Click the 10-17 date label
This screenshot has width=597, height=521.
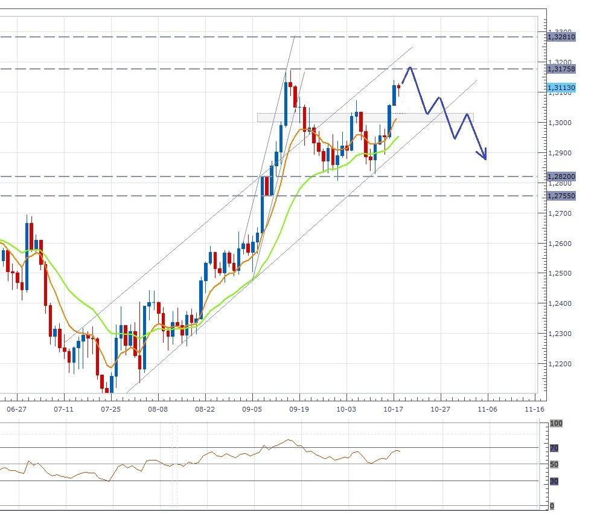(x=394, y=409)
